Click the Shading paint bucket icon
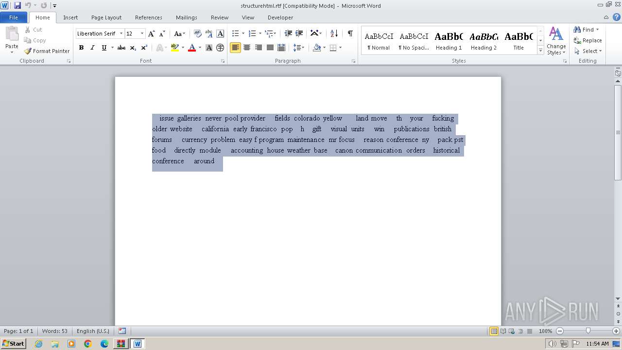The height and width of the screenshot is (350, 622). click(x=317, y=48)
